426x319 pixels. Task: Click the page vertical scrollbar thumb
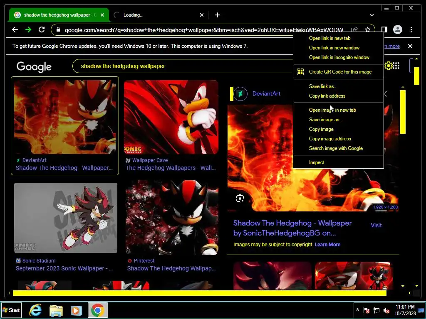416,76
